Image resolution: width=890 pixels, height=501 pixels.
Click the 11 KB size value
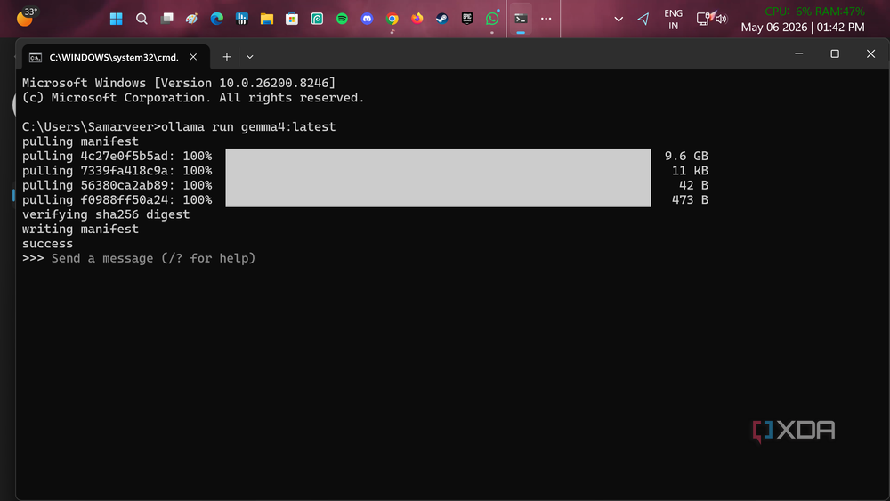(690, 171)
